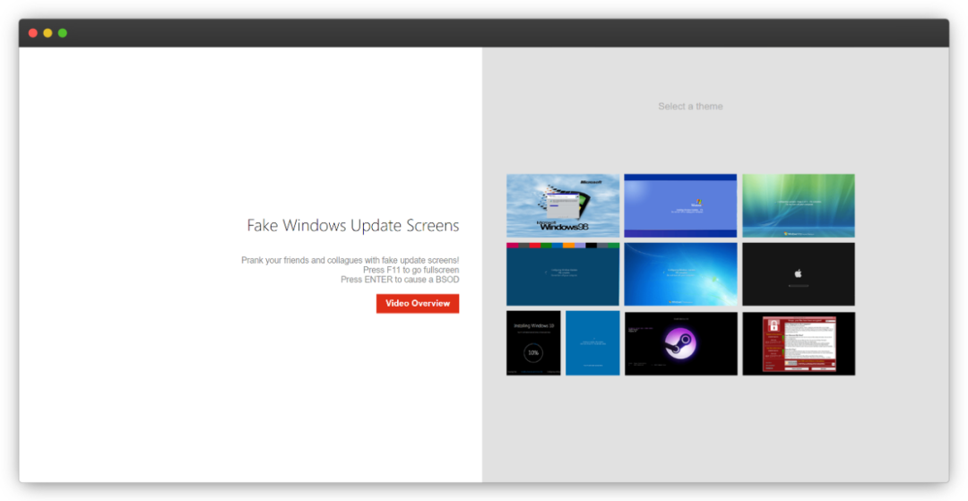
Task: Select the Windows 8 color-bar theme
Action: [563, 274]
